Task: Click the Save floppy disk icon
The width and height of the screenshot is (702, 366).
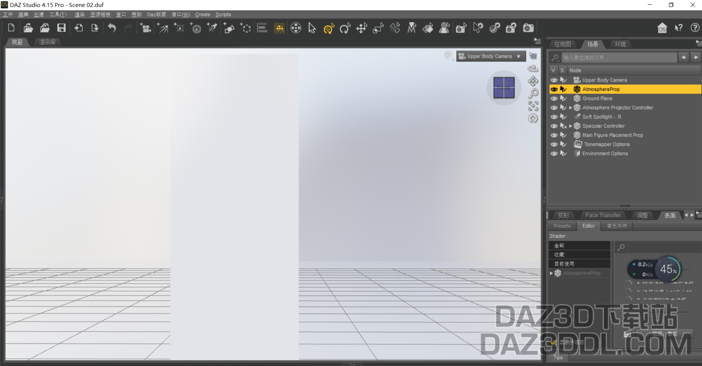Action: pyautogui.click(x=61, y=28)
